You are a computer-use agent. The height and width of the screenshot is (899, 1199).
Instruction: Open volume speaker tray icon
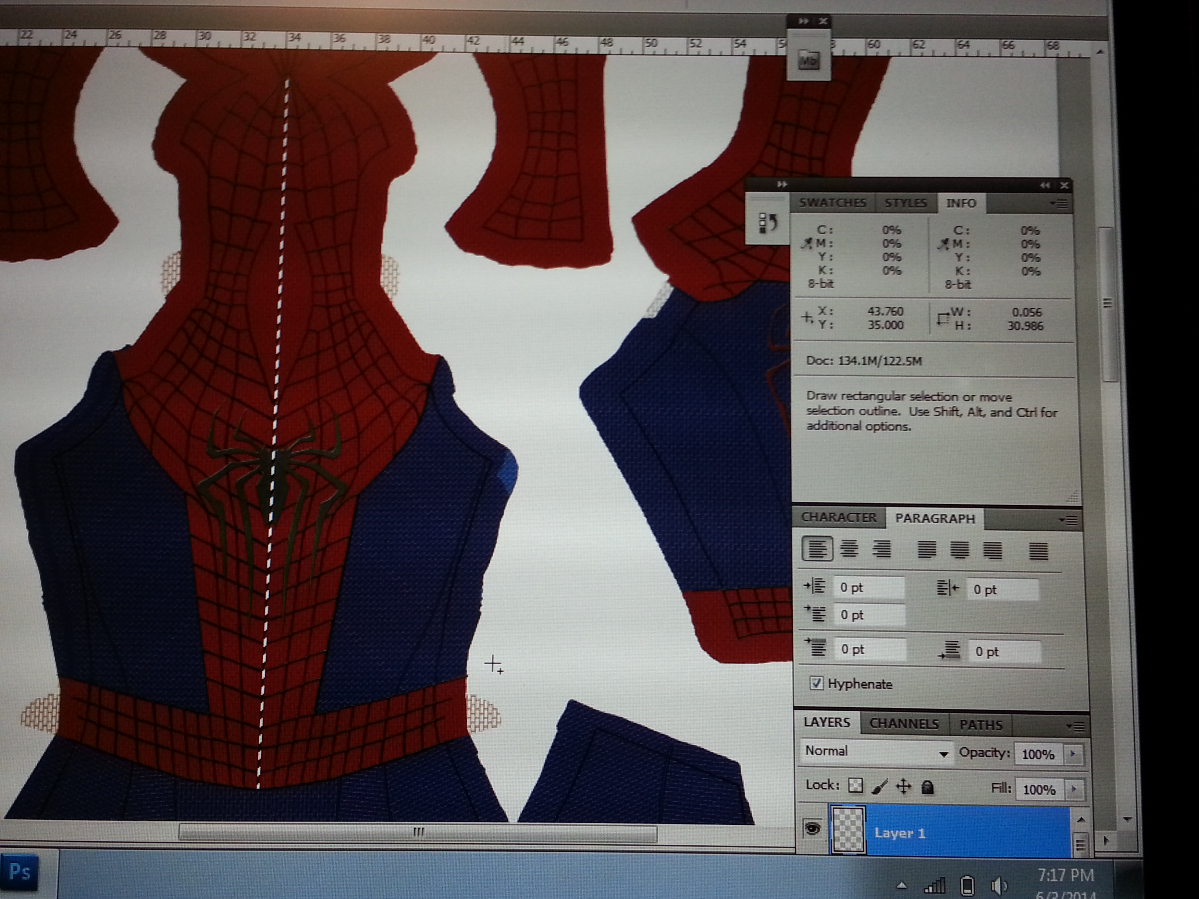click(x=999, y=887)
